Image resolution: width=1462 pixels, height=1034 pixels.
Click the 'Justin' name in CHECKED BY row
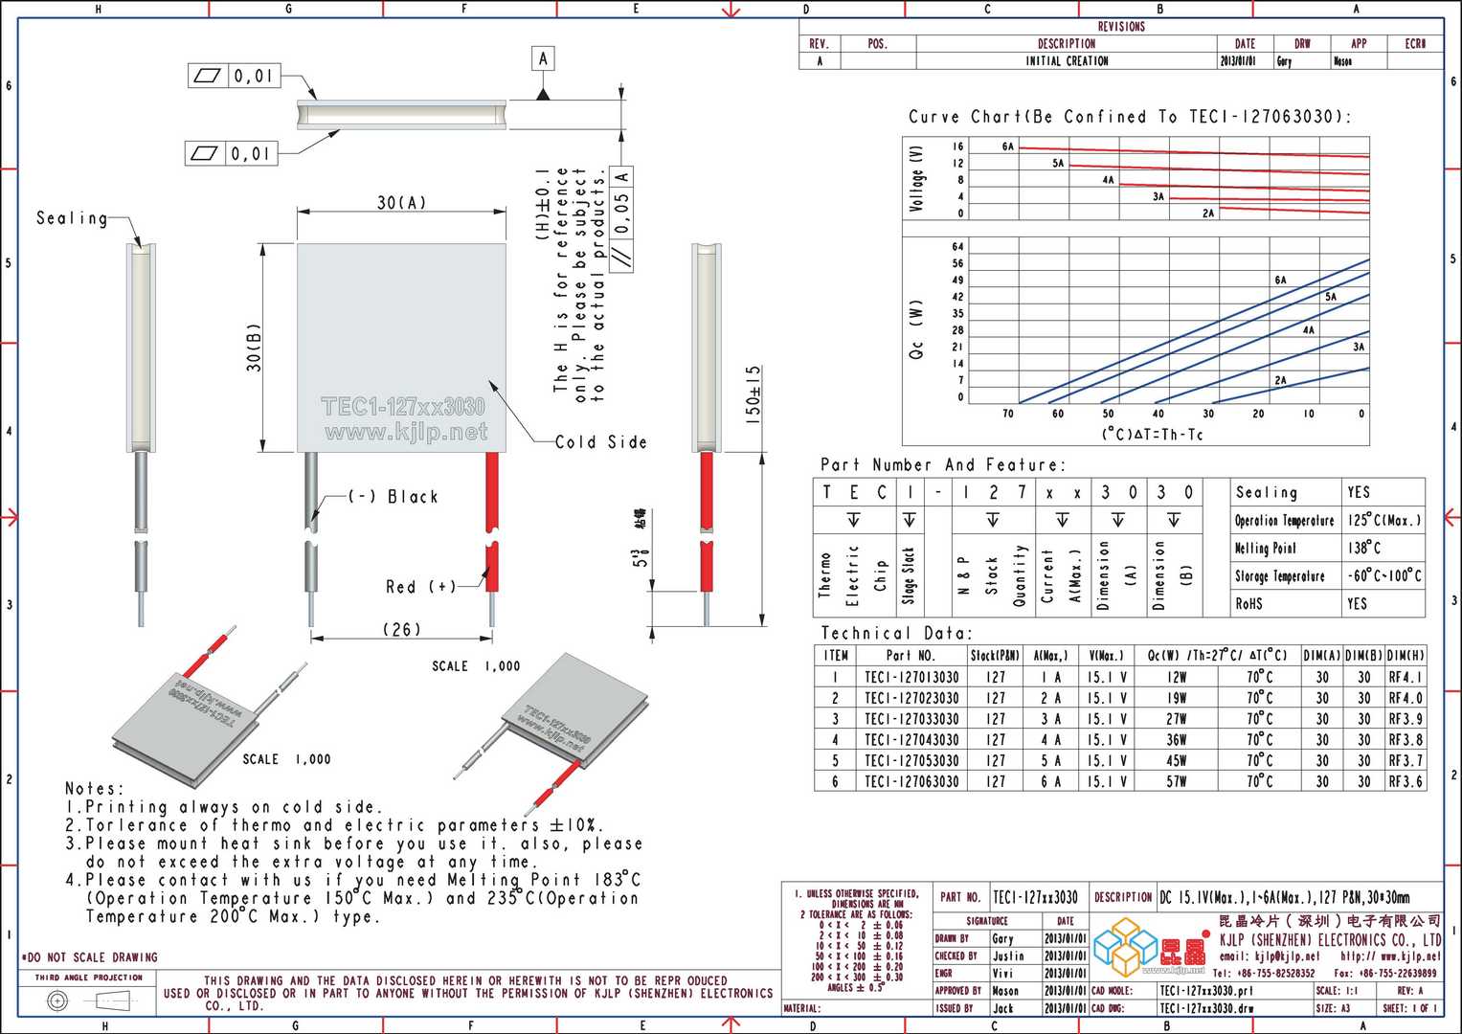(x=1008, y=955)
